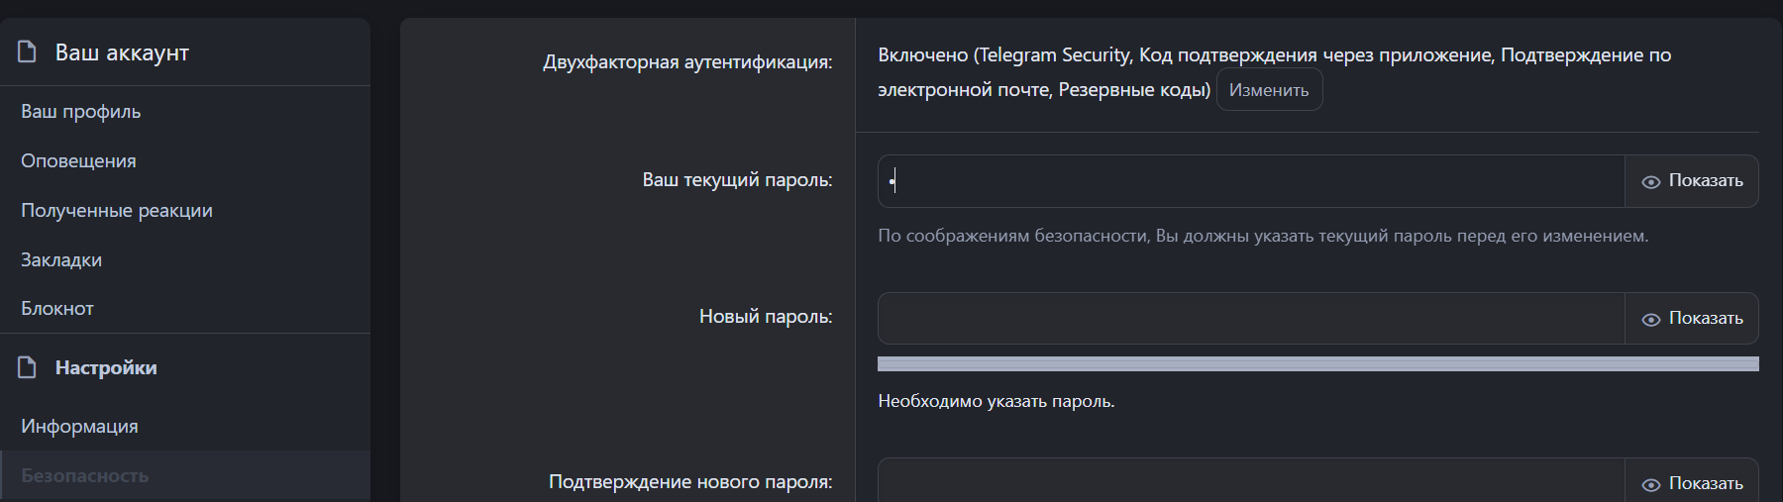Focus the Ваш текущий пароль field
This screenshot has width=1783, height=502.
coord(1250,181)
